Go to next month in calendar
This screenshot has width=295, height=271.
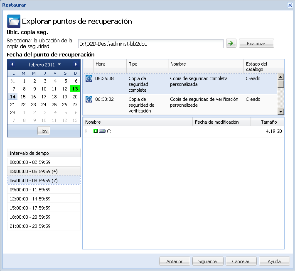[76, 64]
